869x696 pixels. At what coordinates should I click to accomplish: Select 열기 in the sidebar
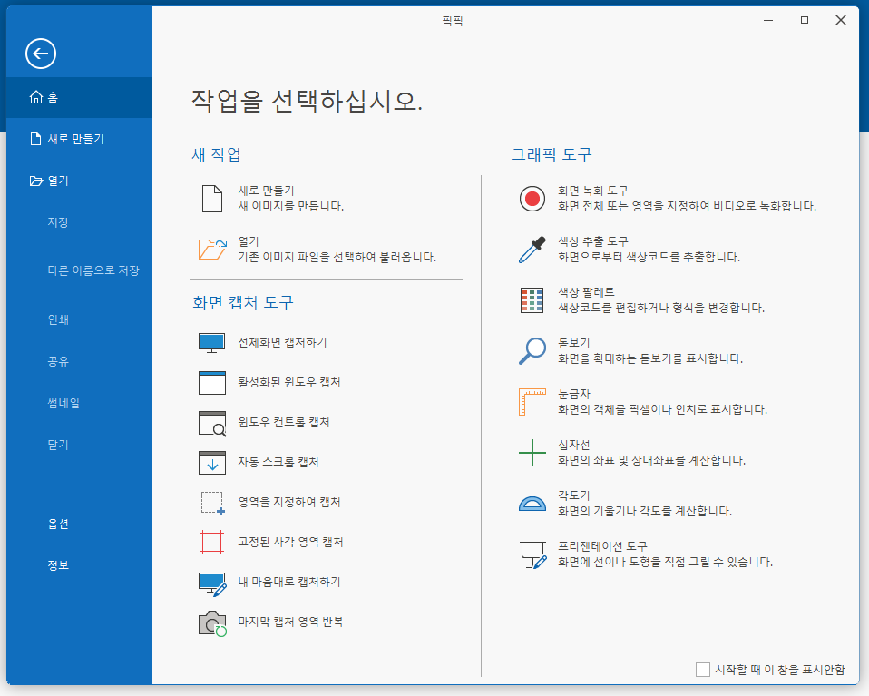click(79, 181)
